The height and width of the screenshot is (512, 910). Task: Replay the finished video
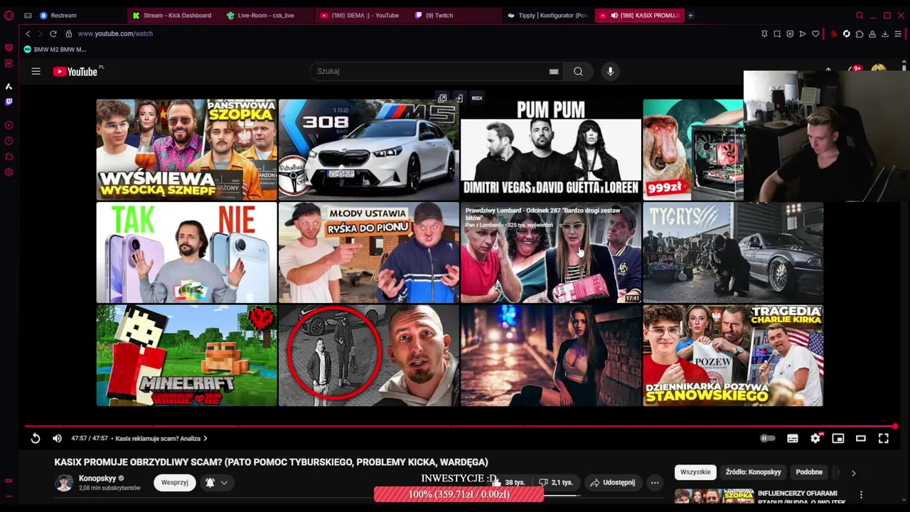click(x=36, y=439)
